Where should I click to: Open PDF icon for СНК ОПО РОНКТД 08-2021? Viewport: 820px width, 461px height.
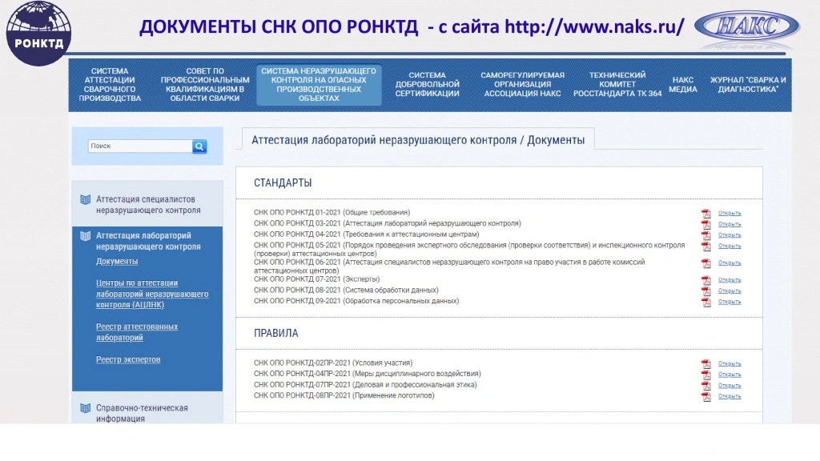(706, 291)
